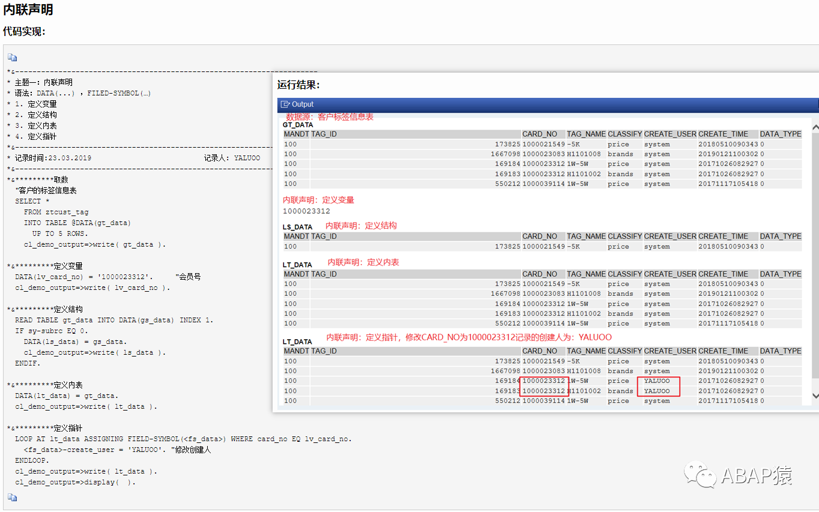Click the code line DATA(lt_data) = gt_data.
Image resolution: width=819 pixels, height=512 pixels.
67,396
